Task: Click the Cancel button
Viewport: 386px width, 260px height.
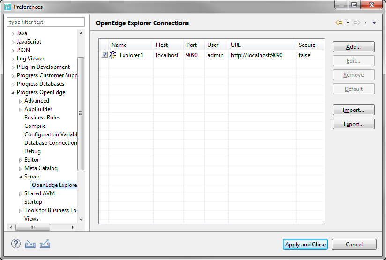Action: tap(354, 244)
